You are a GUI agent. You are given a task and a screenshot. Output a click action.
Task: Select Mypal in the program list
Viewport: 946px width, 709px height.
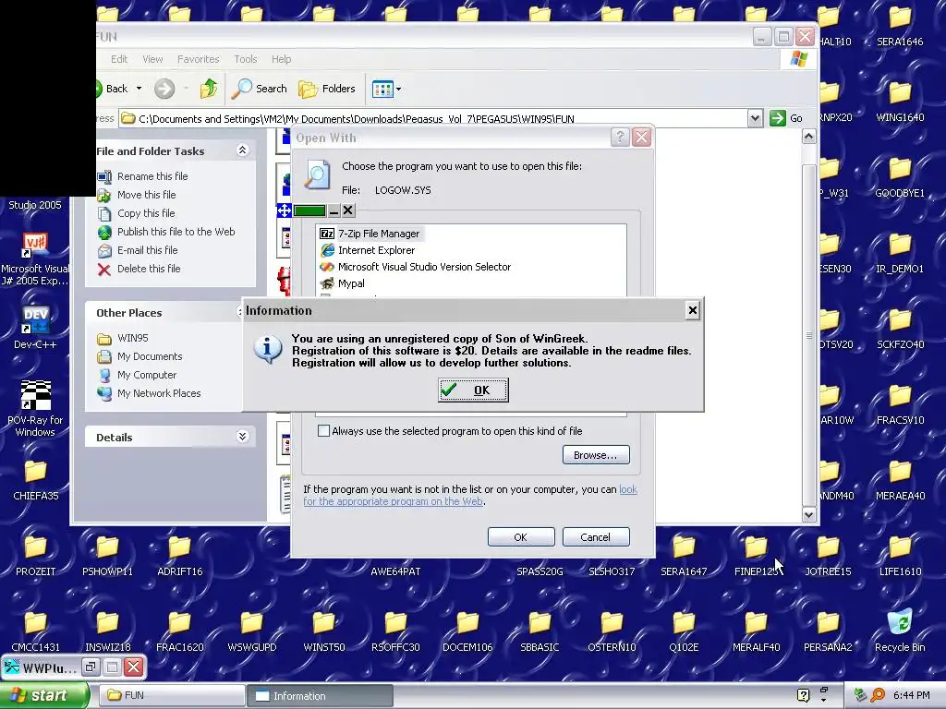coord(342,283)
